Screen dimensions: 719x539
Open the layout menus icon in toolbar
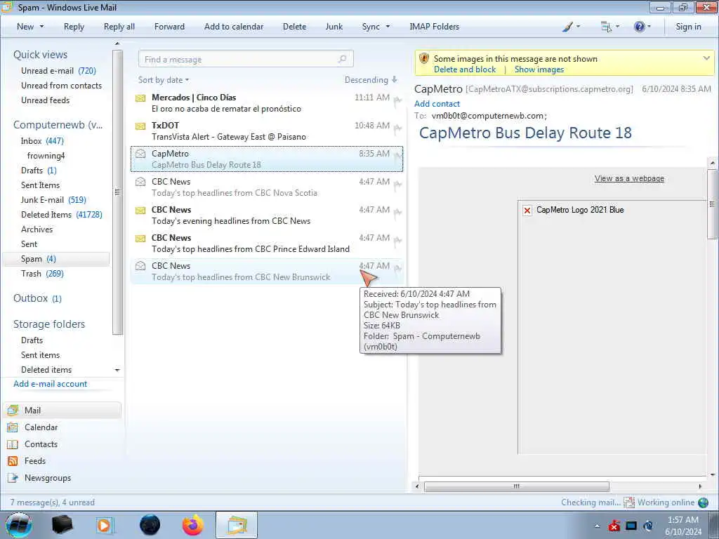[610, 27]
